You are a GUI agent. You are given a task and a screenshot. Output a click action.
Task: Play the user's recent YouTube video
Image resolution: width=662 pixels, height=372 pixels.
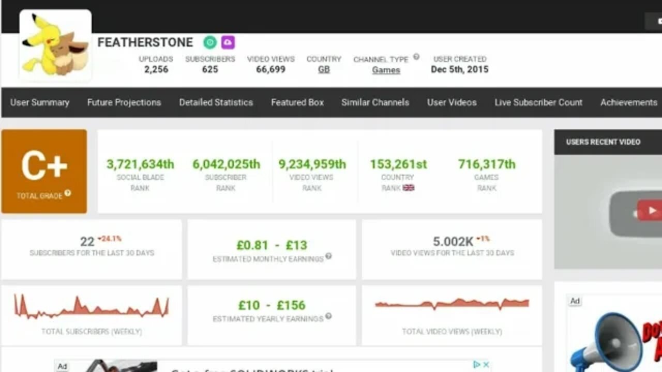pyautogui.click(x=649, y=210)
